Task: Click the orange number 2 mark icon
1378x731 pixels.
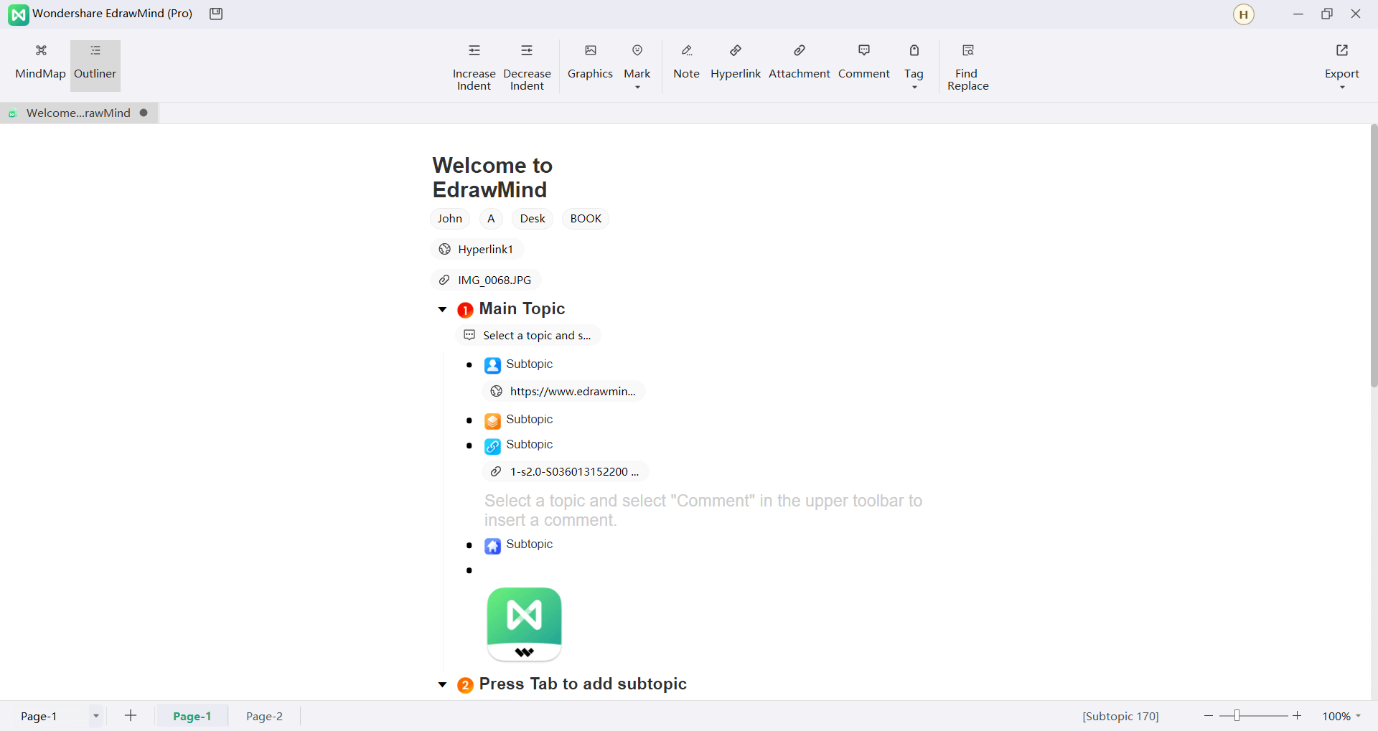Action: 465,685
